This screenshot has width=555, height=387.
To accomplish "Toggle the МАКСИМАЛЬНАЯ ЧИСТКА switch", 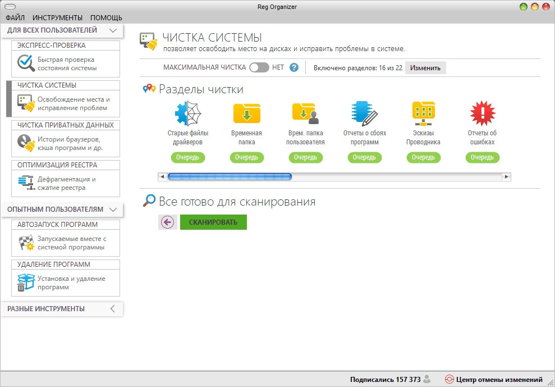I will point(259,68).
